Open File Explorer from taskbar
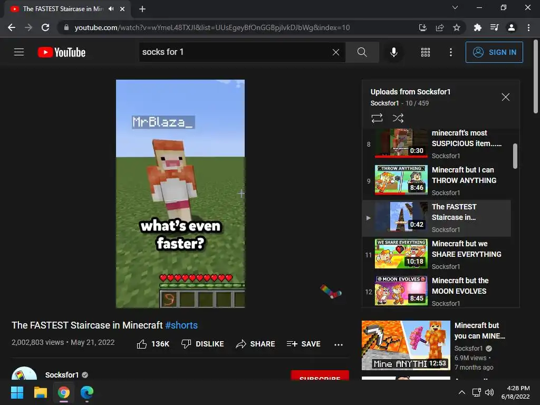The height and width of the screenshot is (405, 540). [40, 392]
